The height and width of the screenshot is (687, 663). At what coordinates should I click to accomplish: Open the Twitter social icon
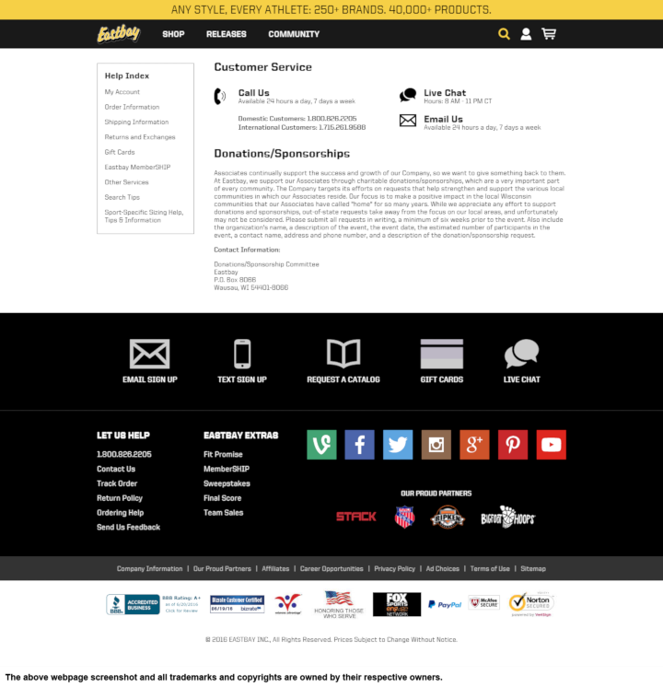pyautogui.click(x=398, y=445)
